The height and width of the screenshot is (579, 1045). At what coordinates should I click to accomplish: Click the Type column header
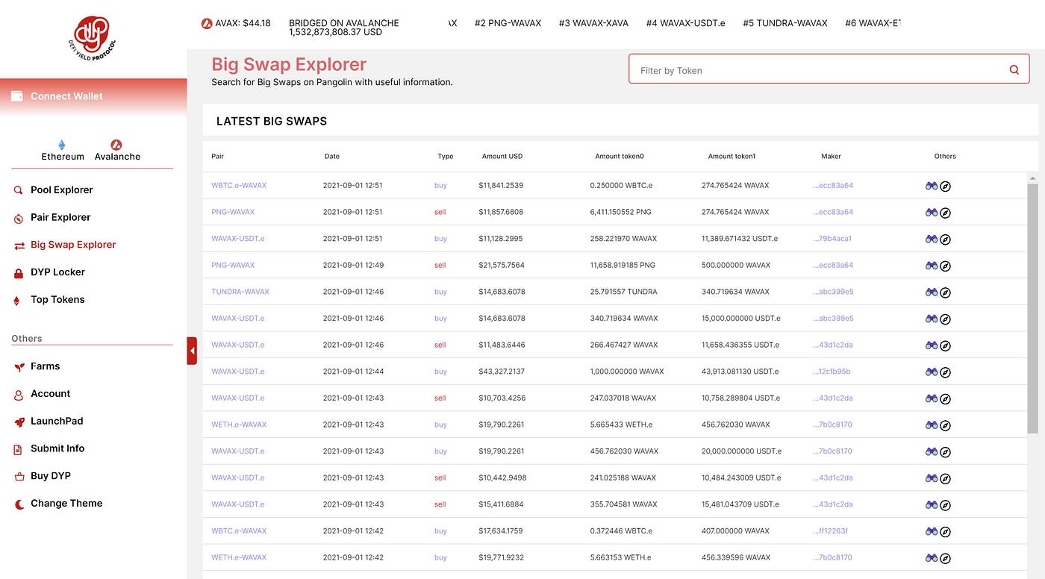[x=446, y=157]
